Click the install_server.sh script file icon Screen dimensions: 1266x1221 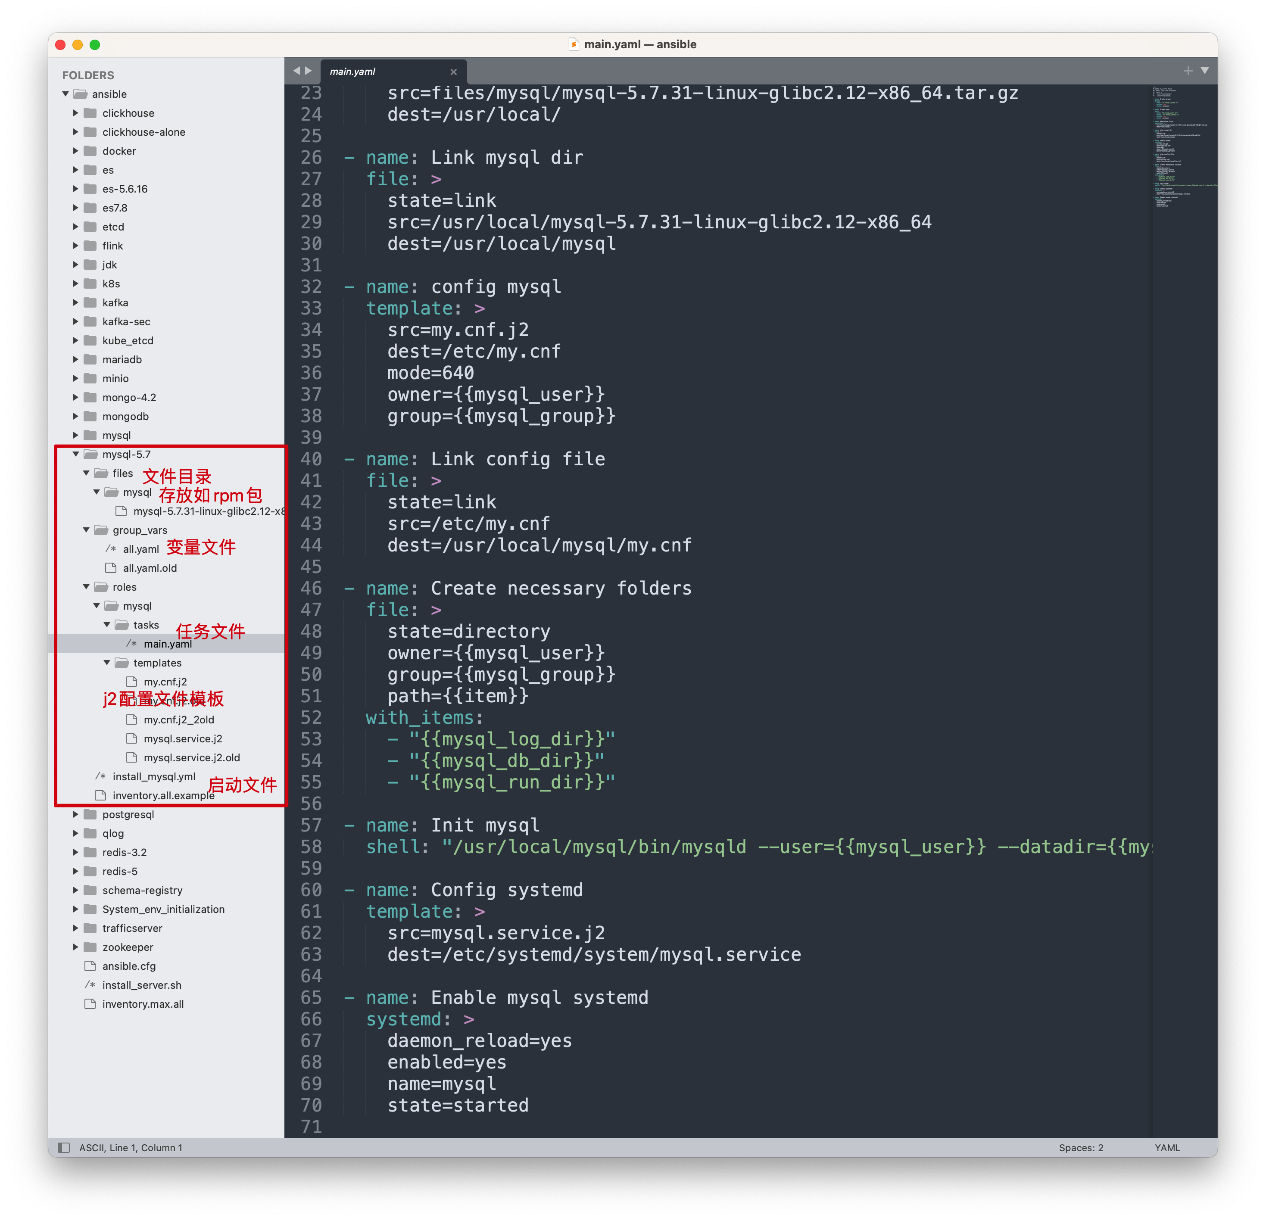pos(90,984)
